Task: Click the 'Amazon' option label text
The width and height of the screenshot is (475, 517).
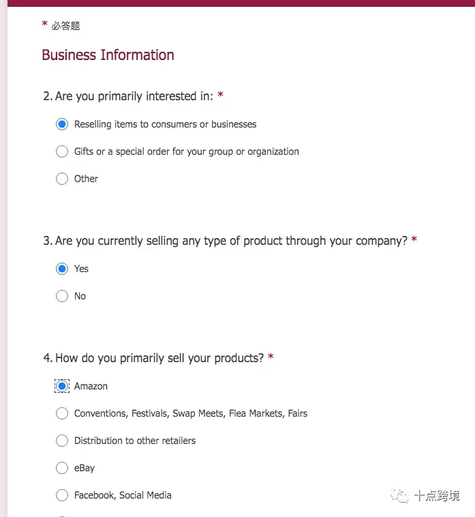Action: (x=91, y=386)
